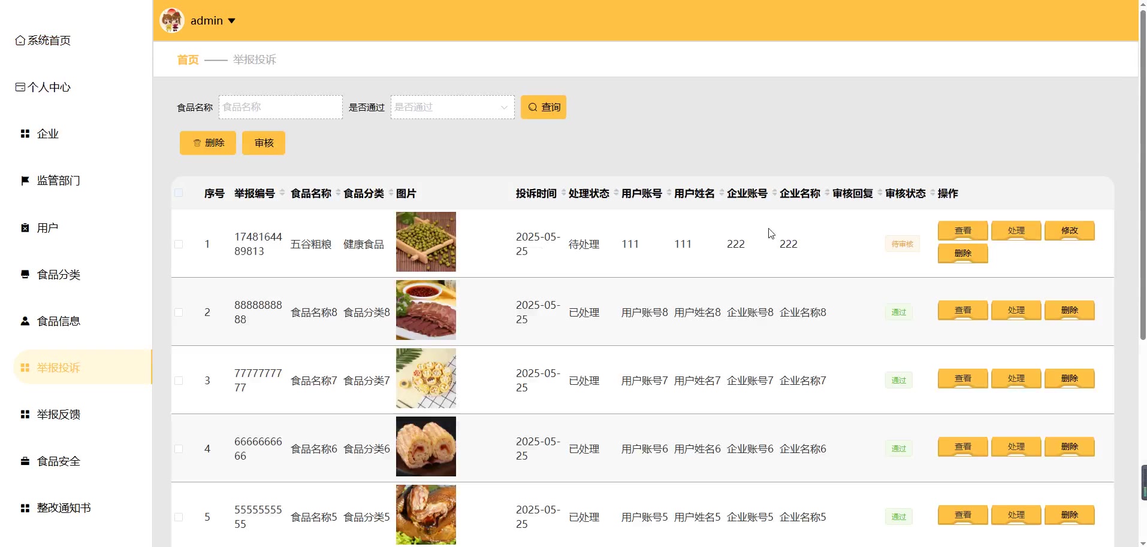Click the 食品信息 person icon

pyautogui.click(x=25, y=321)
